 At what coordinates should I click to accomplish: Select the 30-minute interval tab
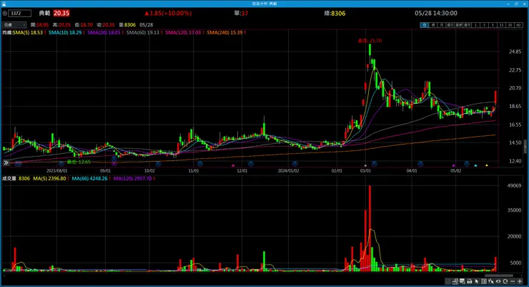click(510, 25)
